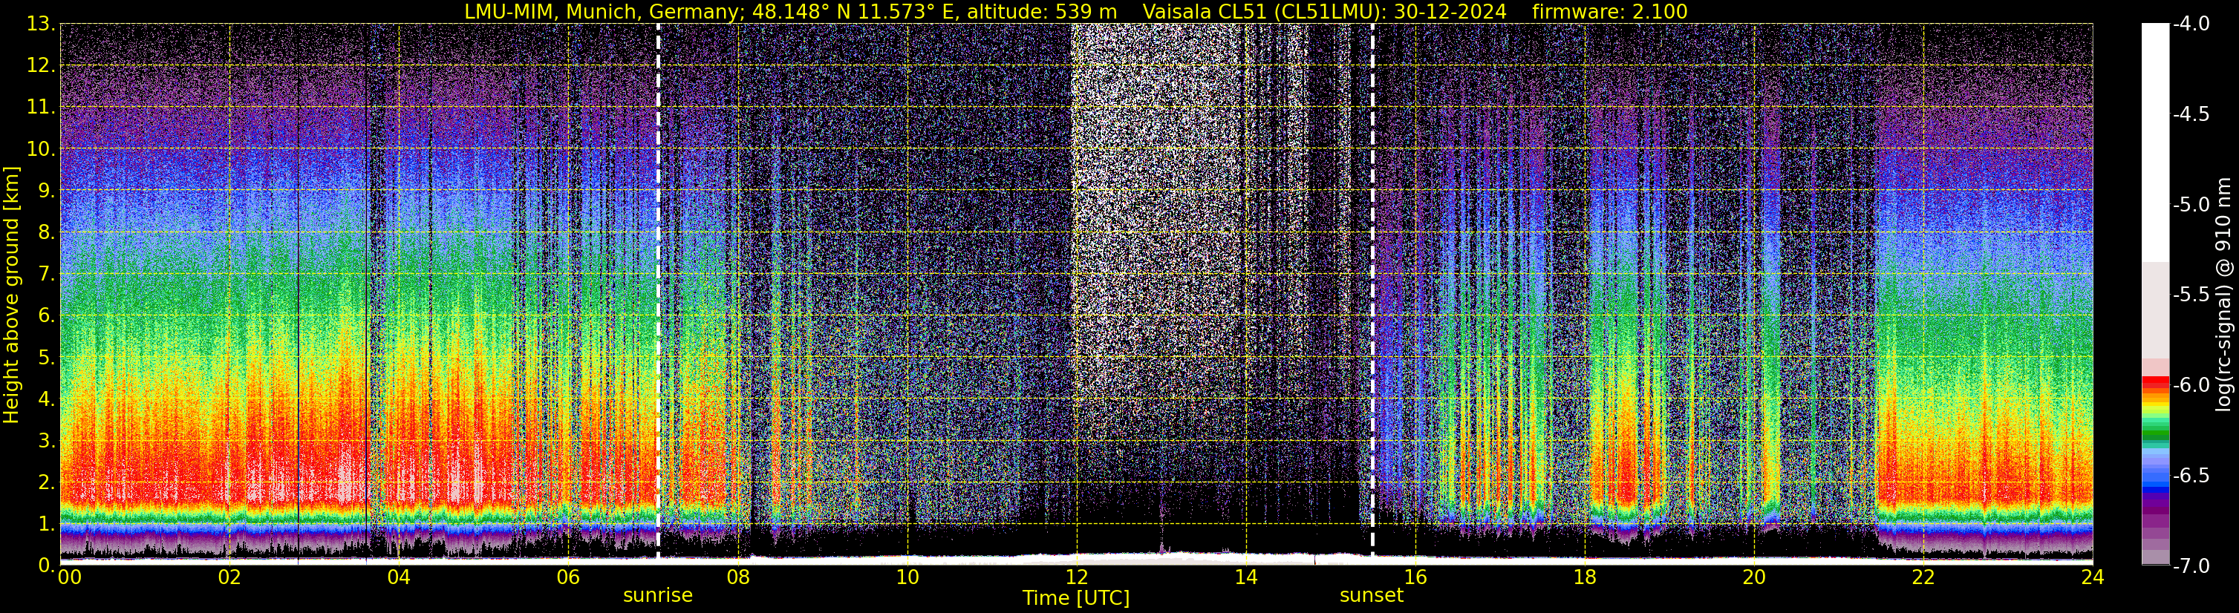Screen dimensions: 2239x613
Task: Click the '3.' height axis tick label
Action: pyautogui.click(x=47, y=441)
